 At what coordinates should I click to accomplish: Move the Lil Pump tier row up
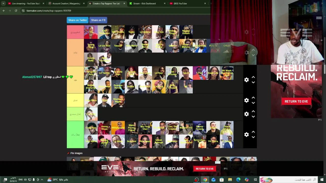pos(253,112)
